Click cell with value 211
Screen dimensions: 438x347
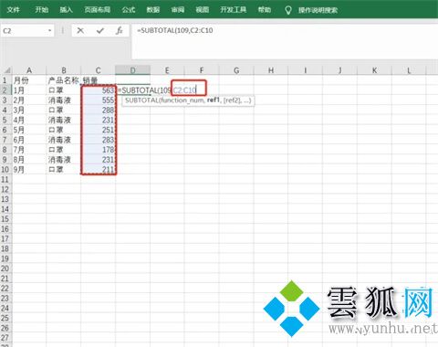(98, 169)
